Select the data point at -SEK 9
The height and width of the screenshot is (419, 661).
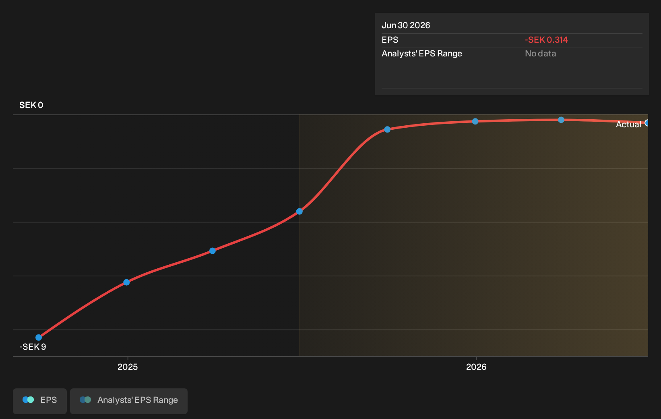point(39,338)
